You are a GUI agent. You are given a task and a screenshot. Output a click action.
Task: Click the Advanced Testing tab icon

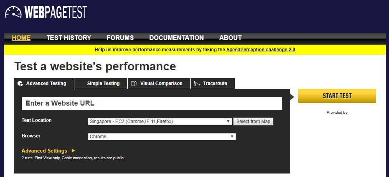[20, 83]
